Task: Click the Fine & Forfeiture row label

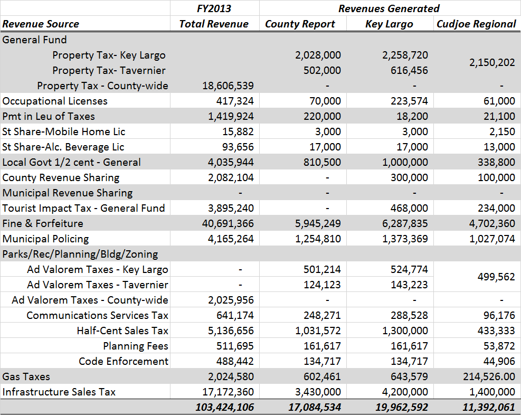Action: pos(43,223)
